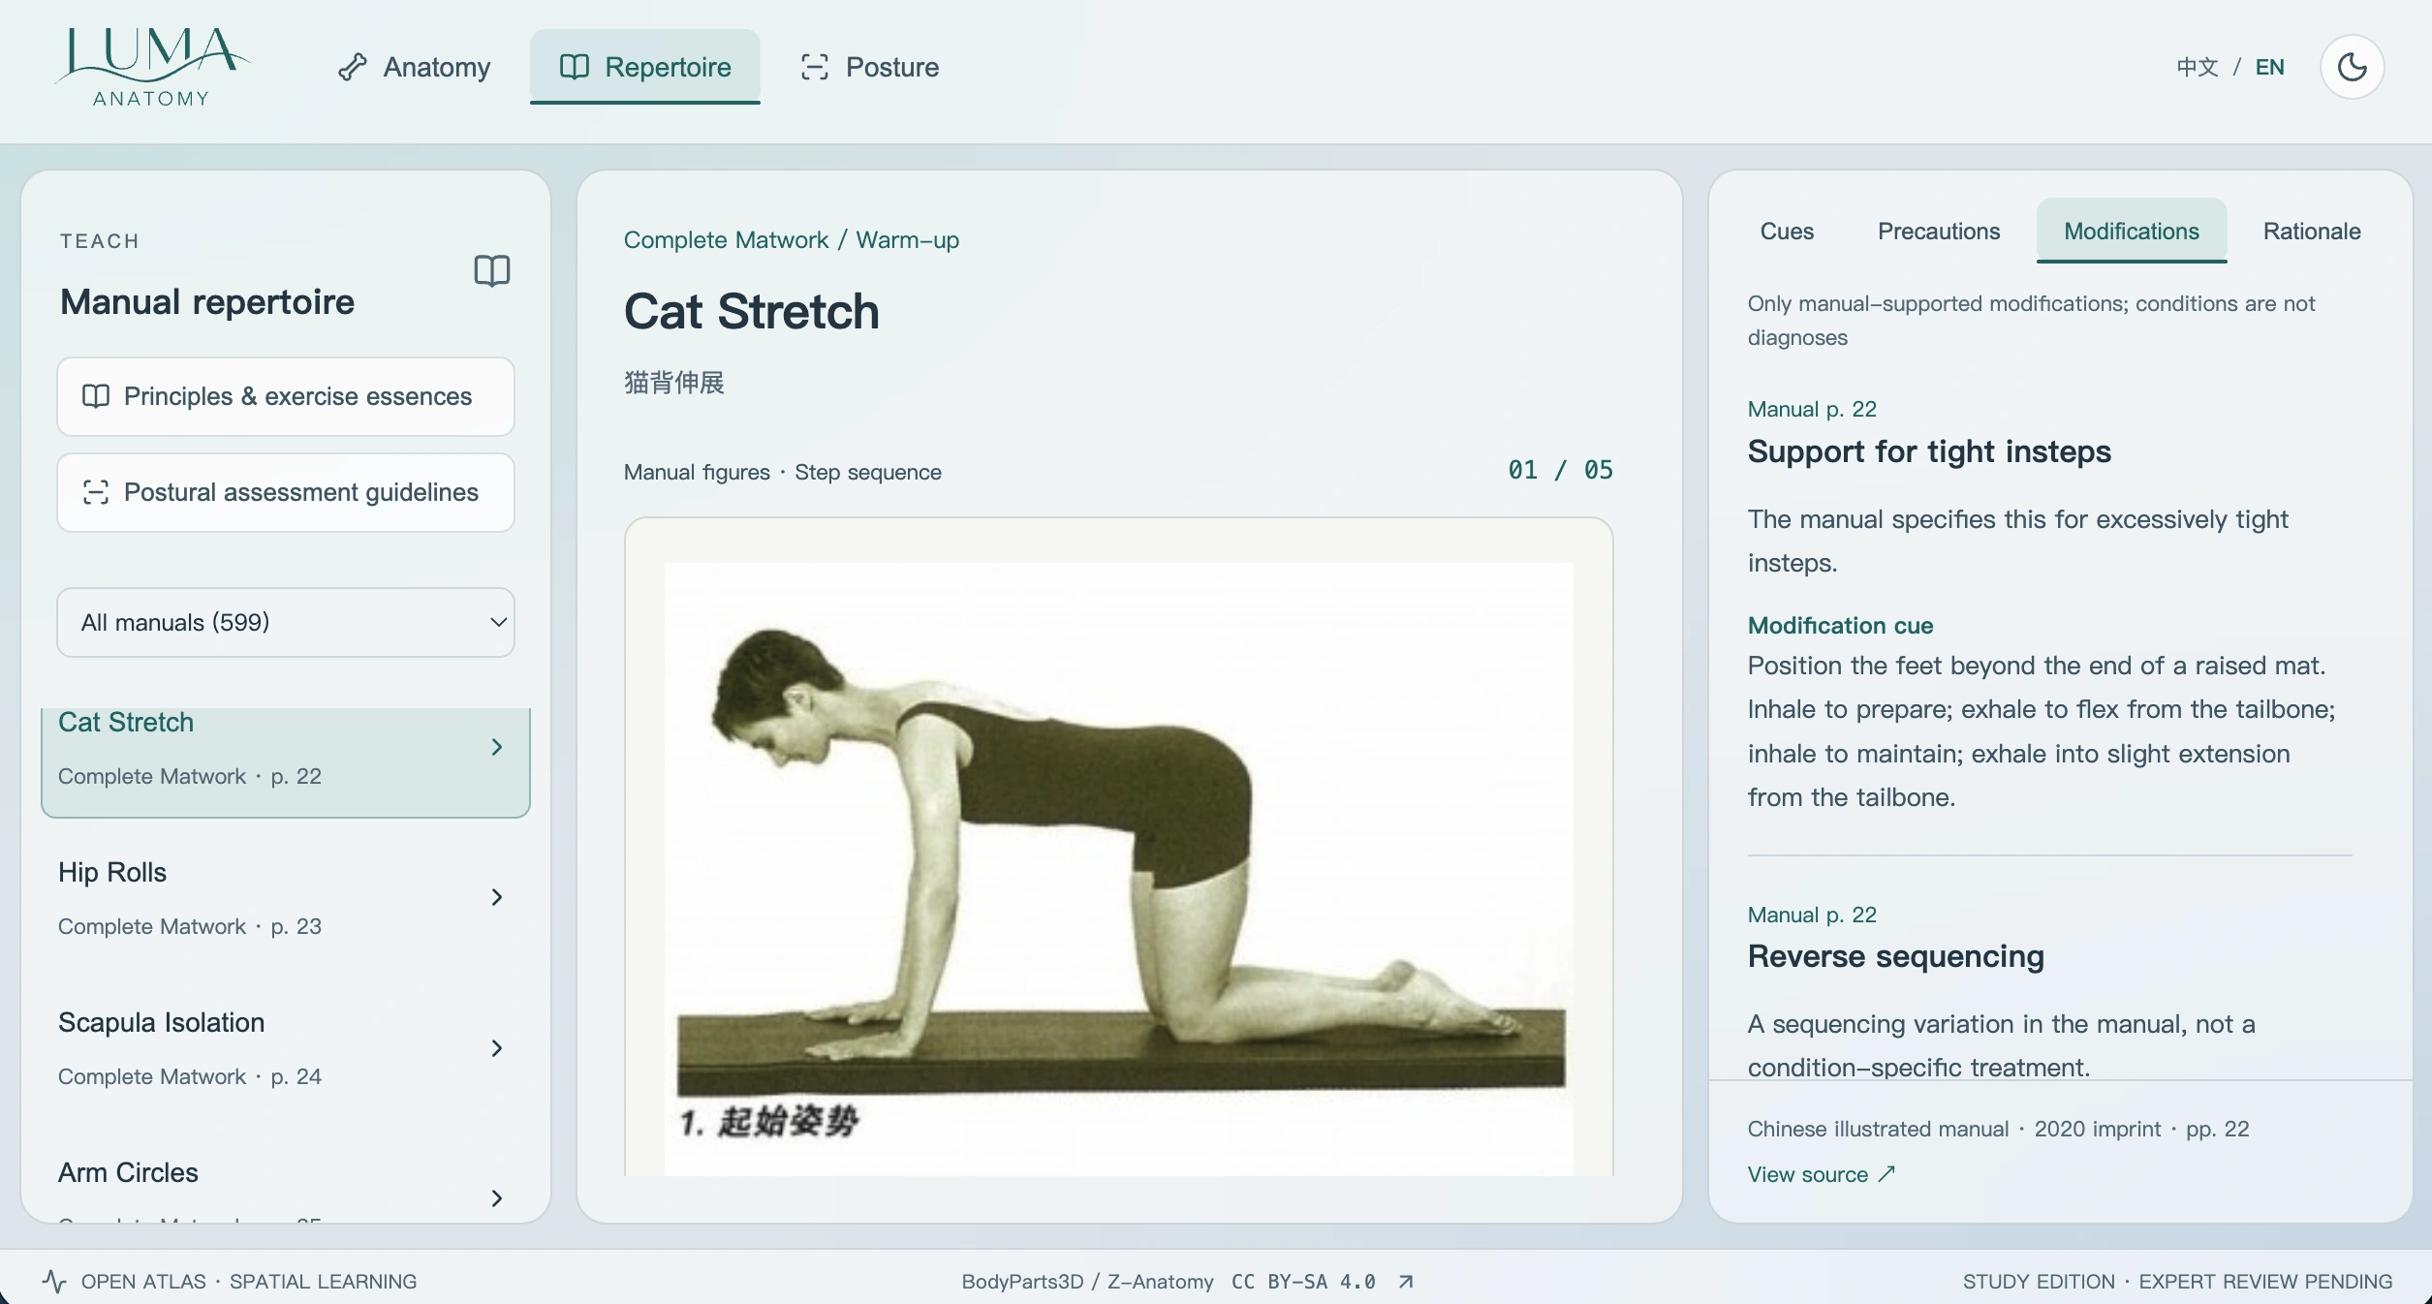Select the Modifications tab

point(2131,231)
